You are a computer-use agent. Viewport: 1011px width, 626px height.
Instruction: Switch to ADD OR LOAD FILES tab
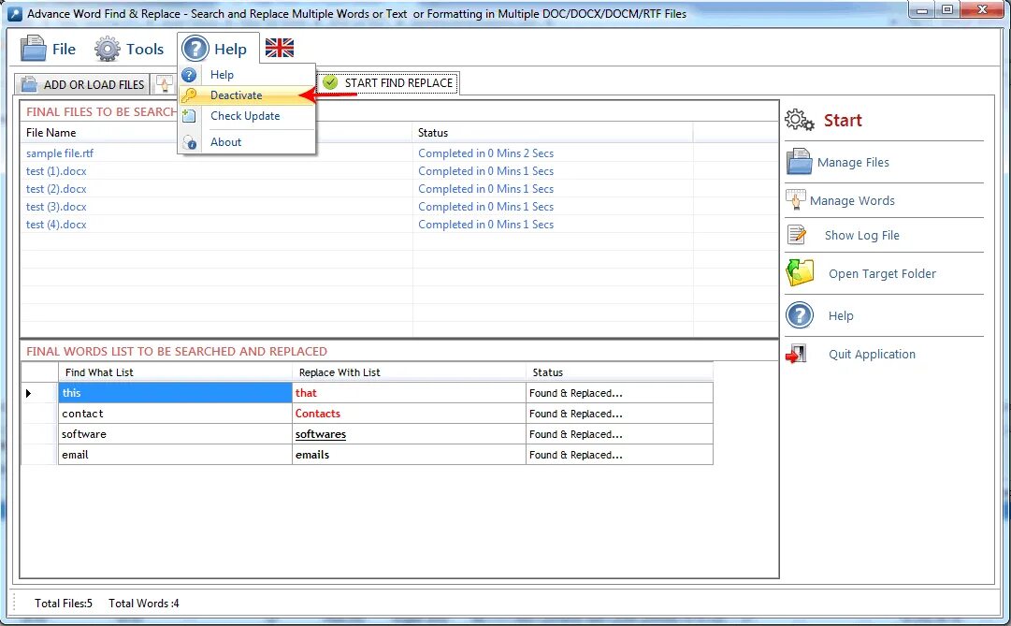pos(82,84)
